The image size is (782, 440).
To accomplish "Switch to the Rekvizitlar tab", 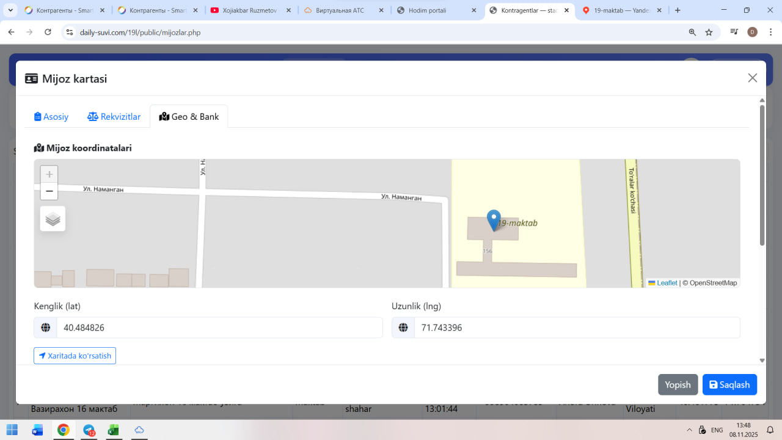I will coord(114,116).
